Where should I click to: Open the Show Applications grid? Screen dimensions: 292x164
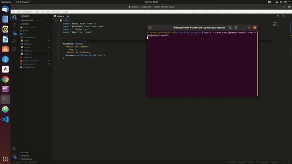(5, 159)
